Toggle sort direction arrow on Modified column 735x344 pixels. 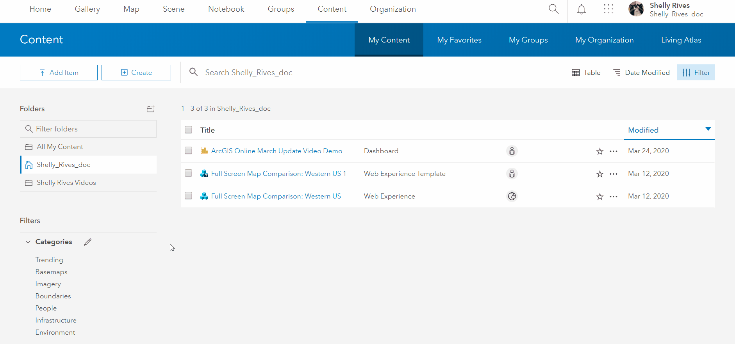click(x=708, y=129)
